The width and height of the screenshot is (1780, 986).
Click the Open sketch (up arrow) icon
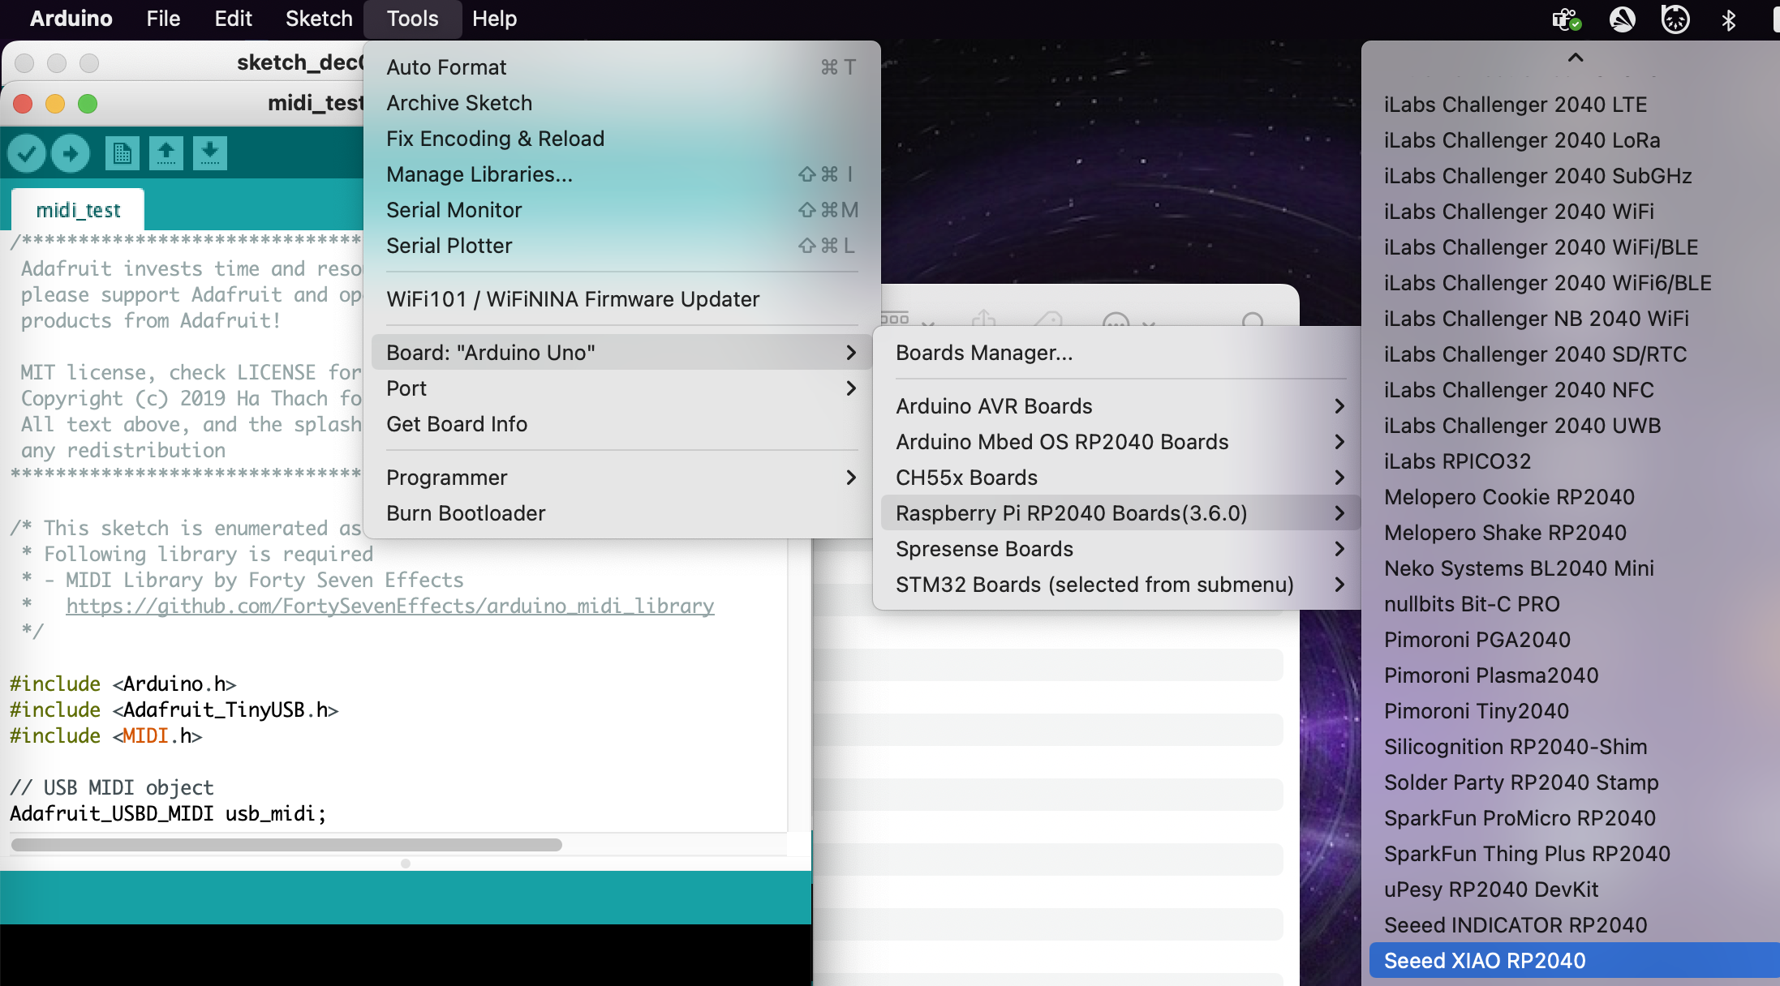coord(166,152)
